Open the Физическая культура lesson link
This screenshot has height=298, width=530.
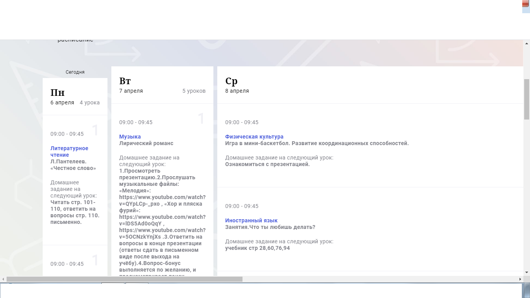click(254, 137)
